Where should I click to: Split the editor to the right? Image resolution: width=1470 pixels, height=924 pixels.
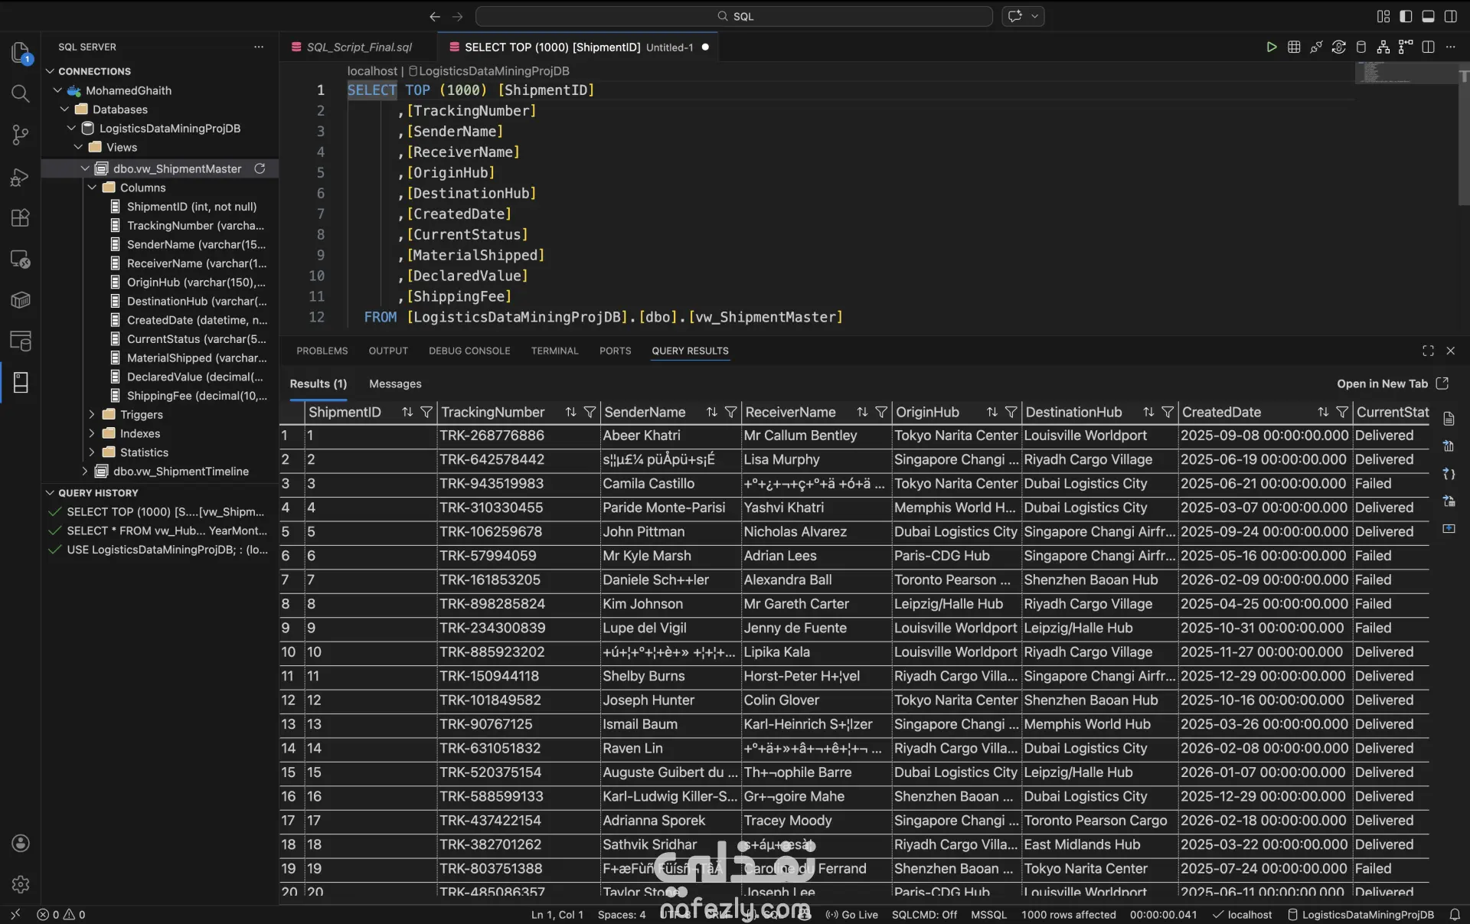click(1428, 47)
